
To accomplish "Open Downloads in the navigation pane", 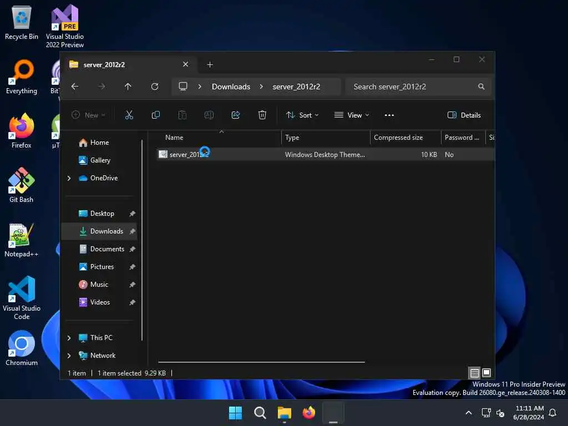I will 99,231.
